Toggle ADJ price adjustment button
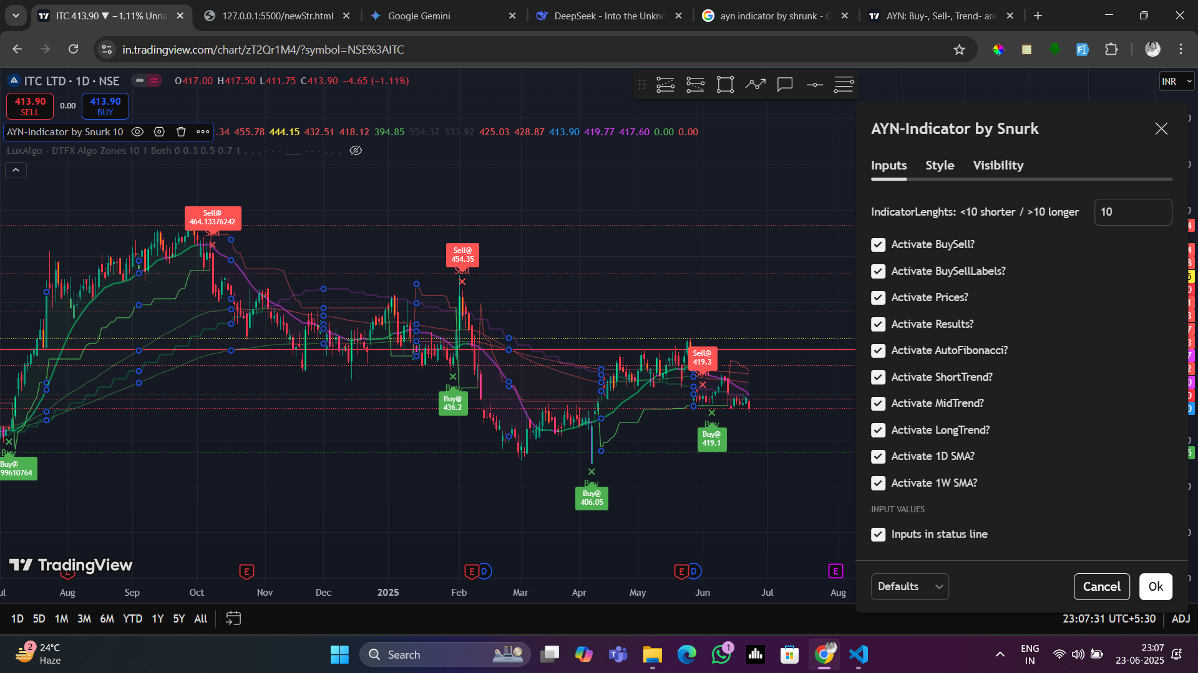This screenshot has width=1198, height=673. click(1181, 619)
